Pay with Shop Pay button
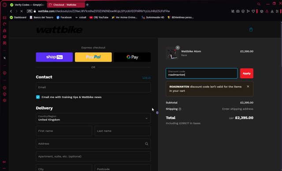Screen dimensions: 282x171 coord(54,57)
